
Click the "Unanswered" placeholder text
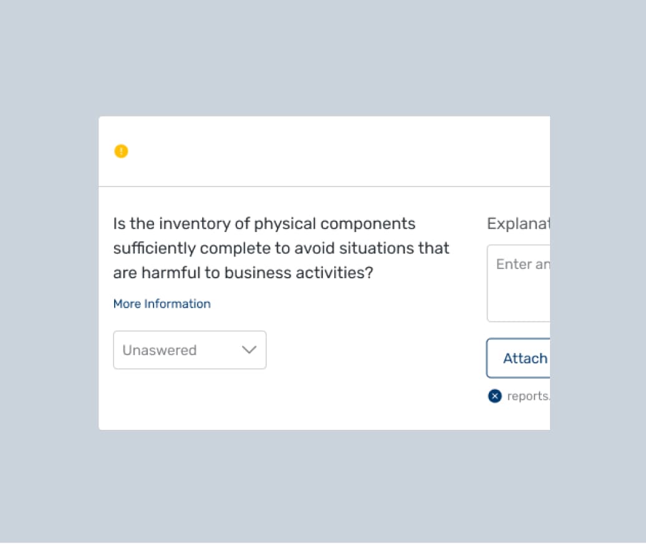[159, 350]
